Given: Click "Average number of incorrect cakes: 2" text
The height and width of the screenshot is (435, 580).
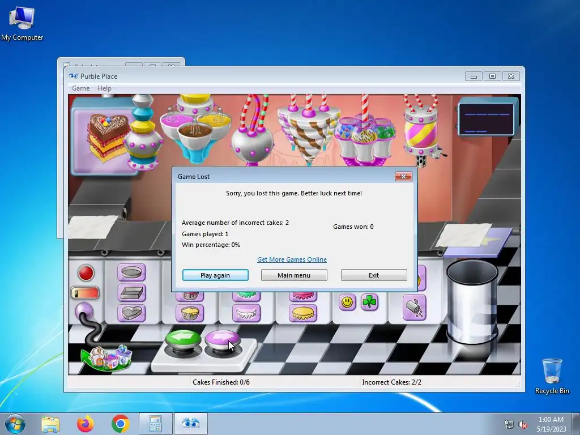Looking at the screenshot, I should click(235, 223).
